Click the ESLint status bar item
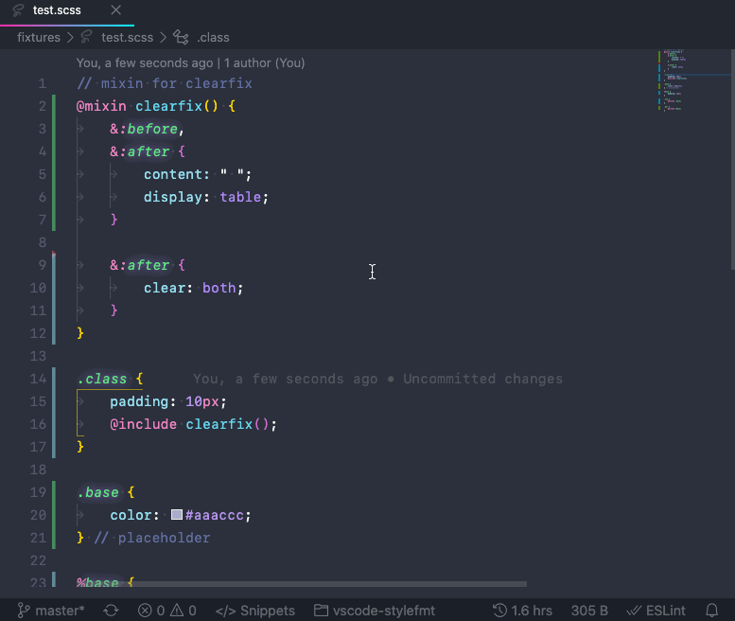Viewport: 735px width, 621px height. [x=656, y=611]
